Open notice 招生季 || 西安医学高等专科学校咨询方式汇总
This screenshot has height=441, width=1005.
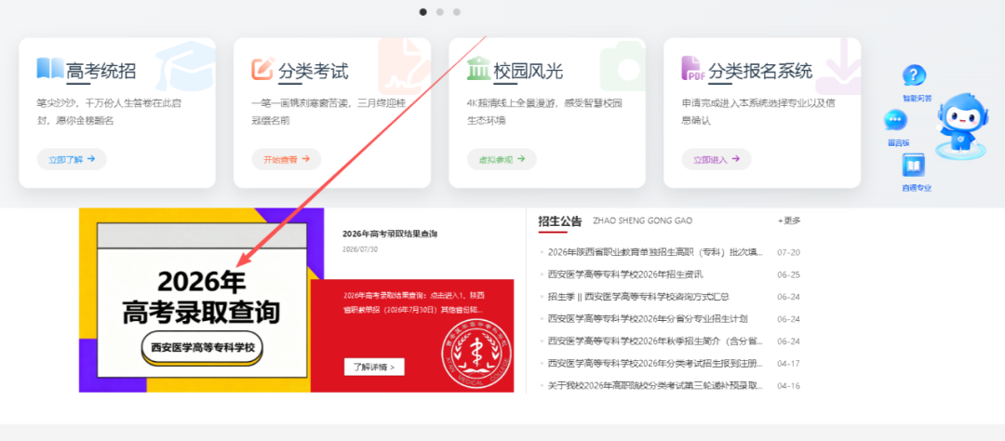click(639, 297)
